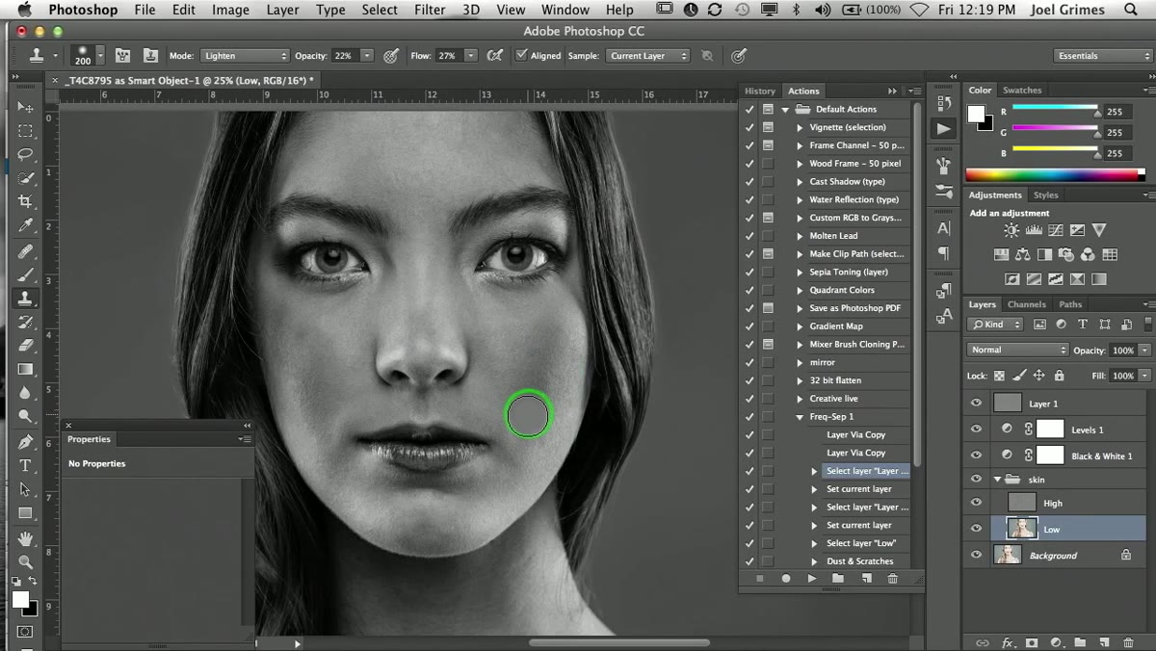The width and height of the screenshot is (1156, 651).
Task: Select the Brush tool
Action: tap(26, 275)
